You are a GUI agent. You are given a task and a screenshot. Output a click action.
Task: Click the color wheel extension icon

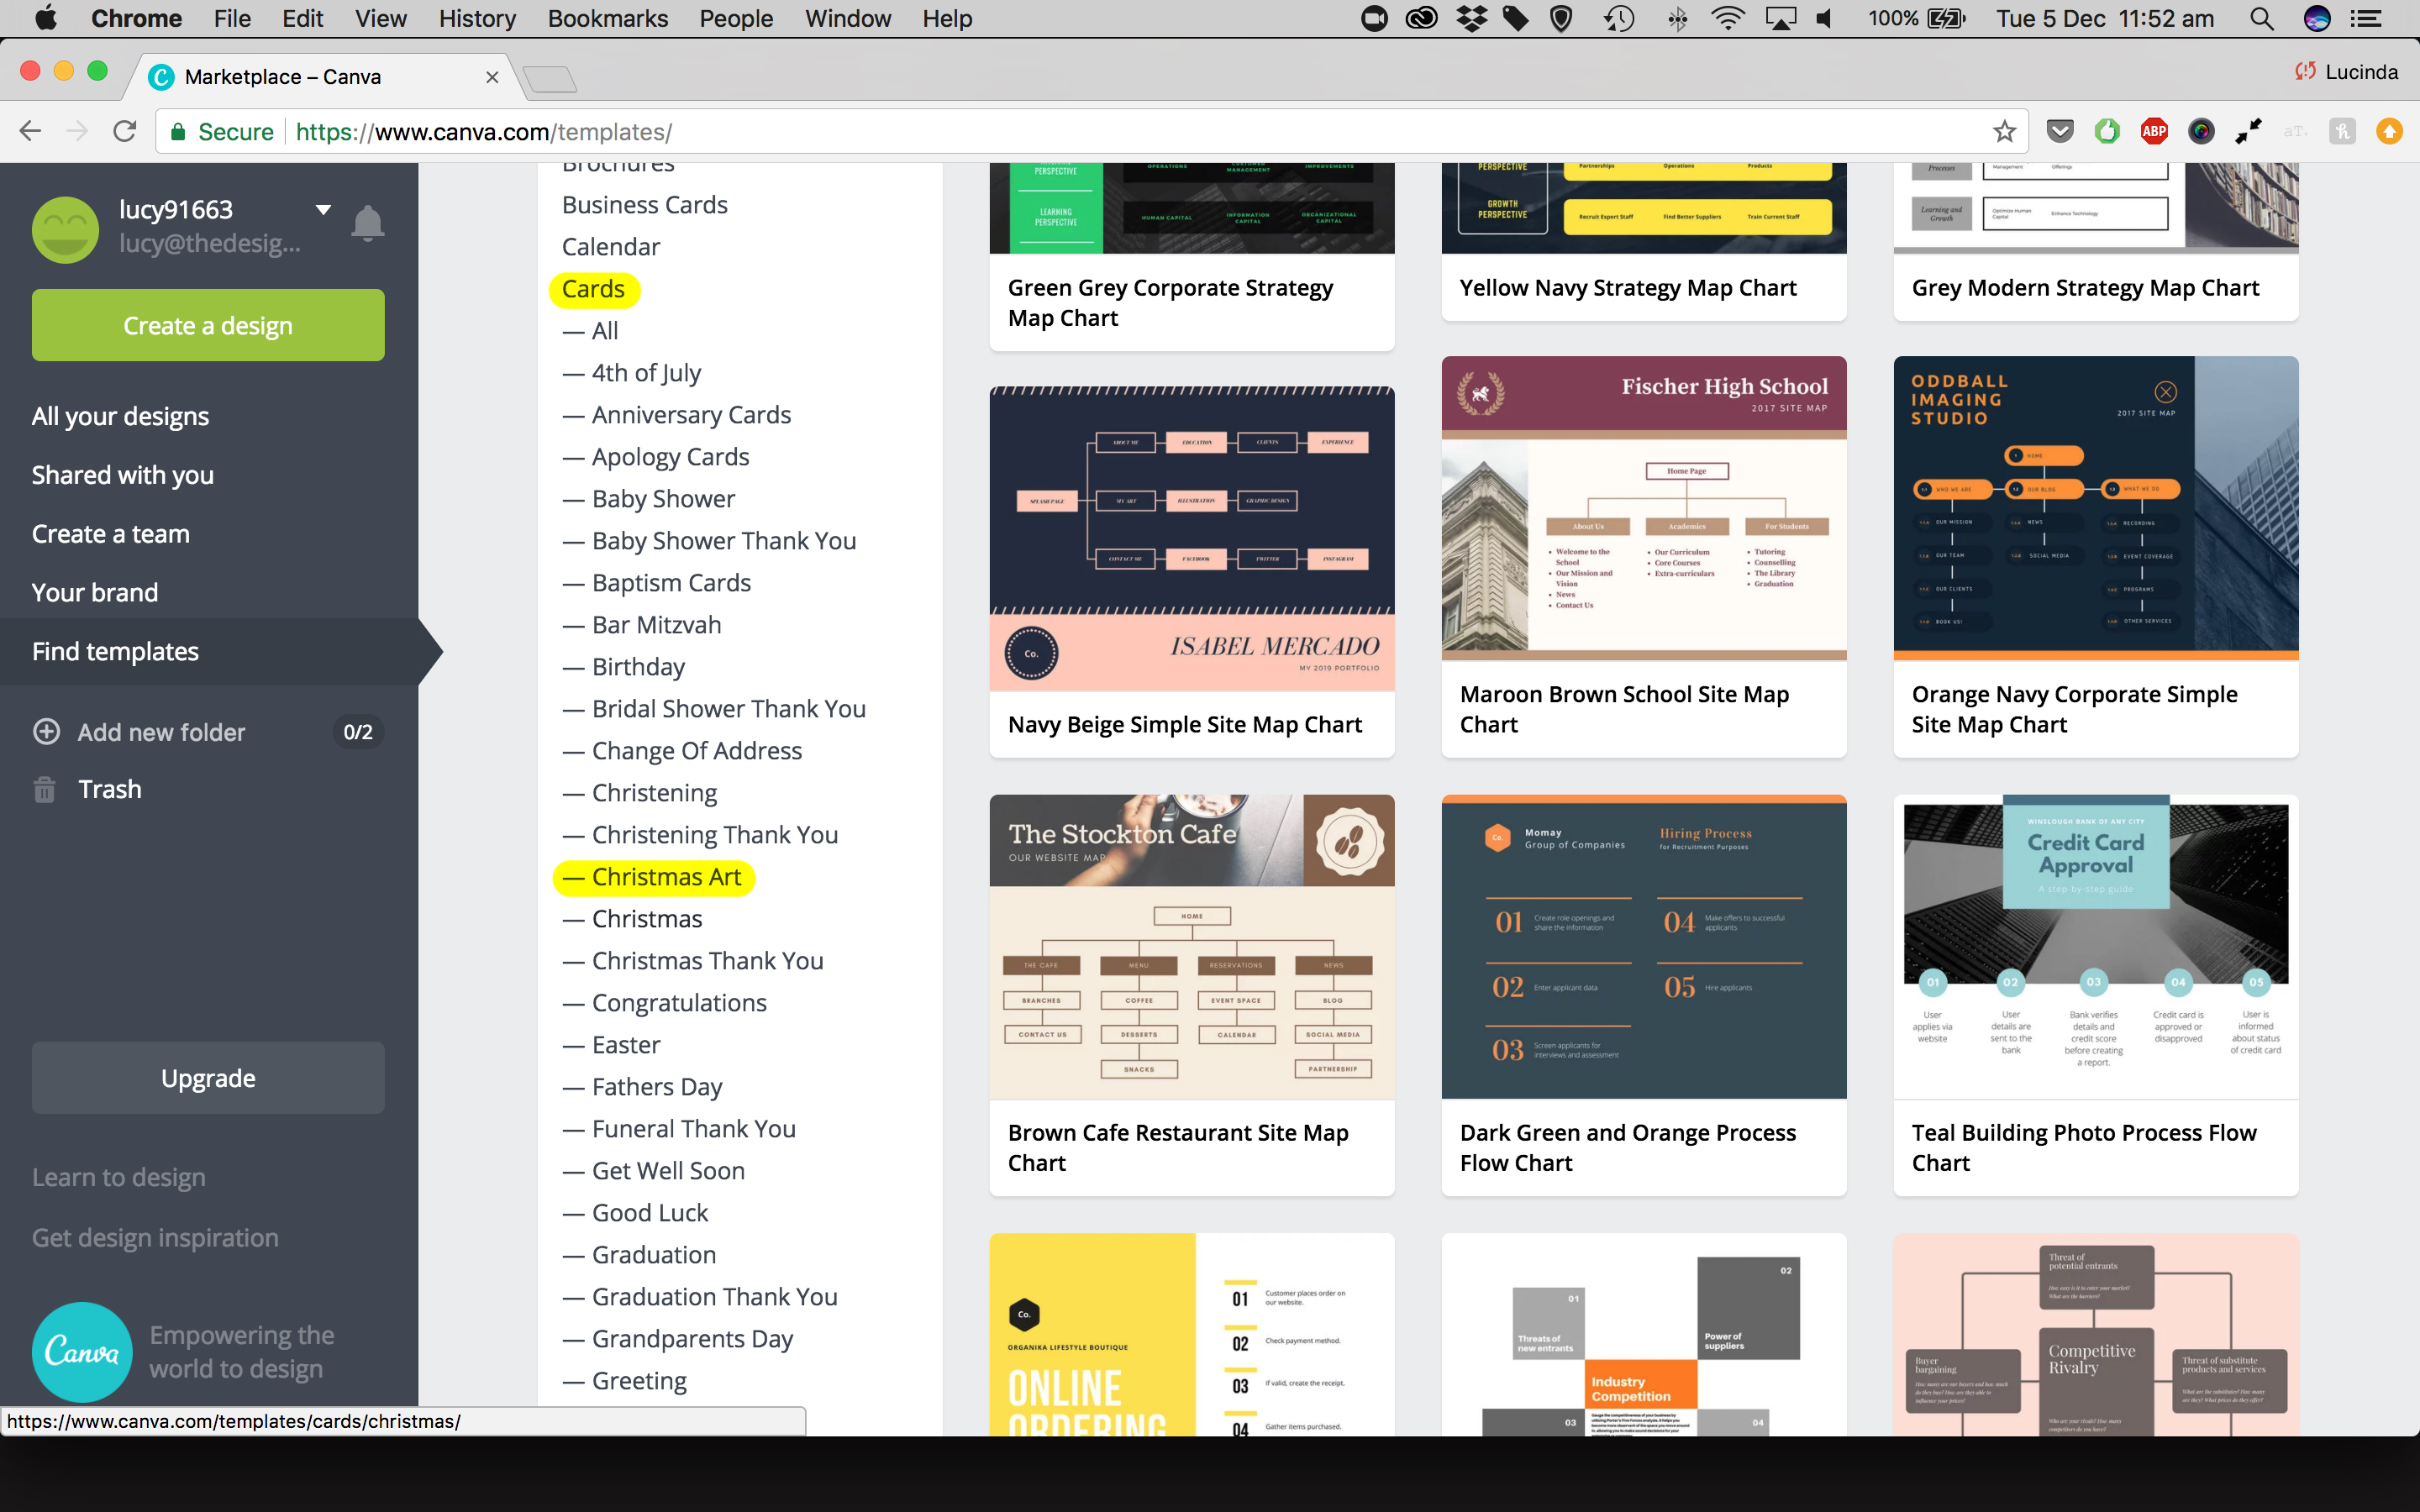click(x=2201, y=131)
